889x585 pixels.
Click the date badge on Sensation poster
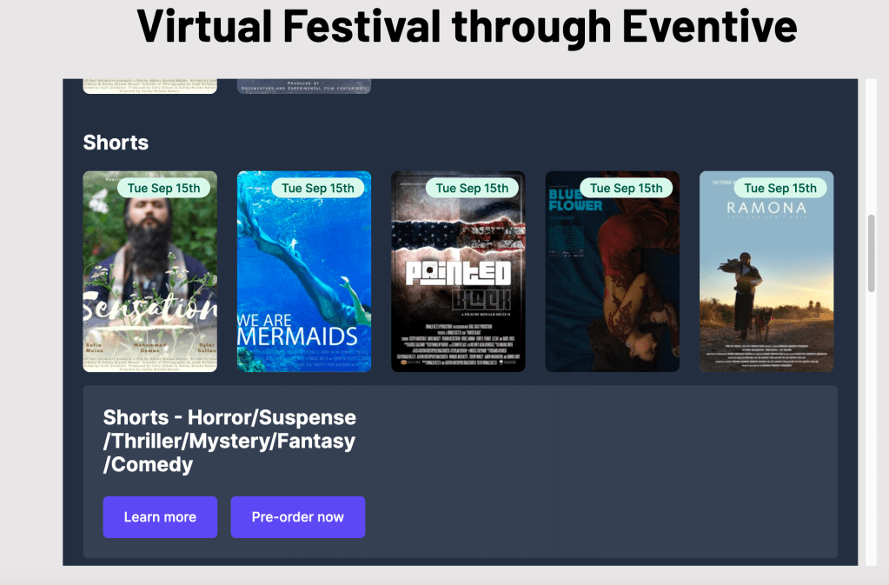point(163,188)
